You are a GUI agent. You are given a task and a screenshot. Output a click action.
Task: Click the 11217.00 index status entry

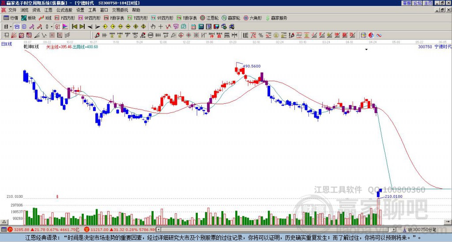120,230
